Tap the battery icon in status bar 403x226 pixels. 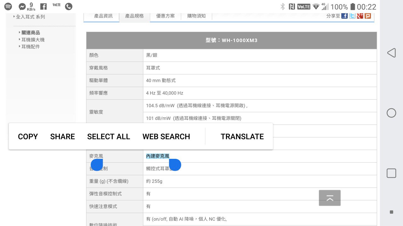pos(353,7)
